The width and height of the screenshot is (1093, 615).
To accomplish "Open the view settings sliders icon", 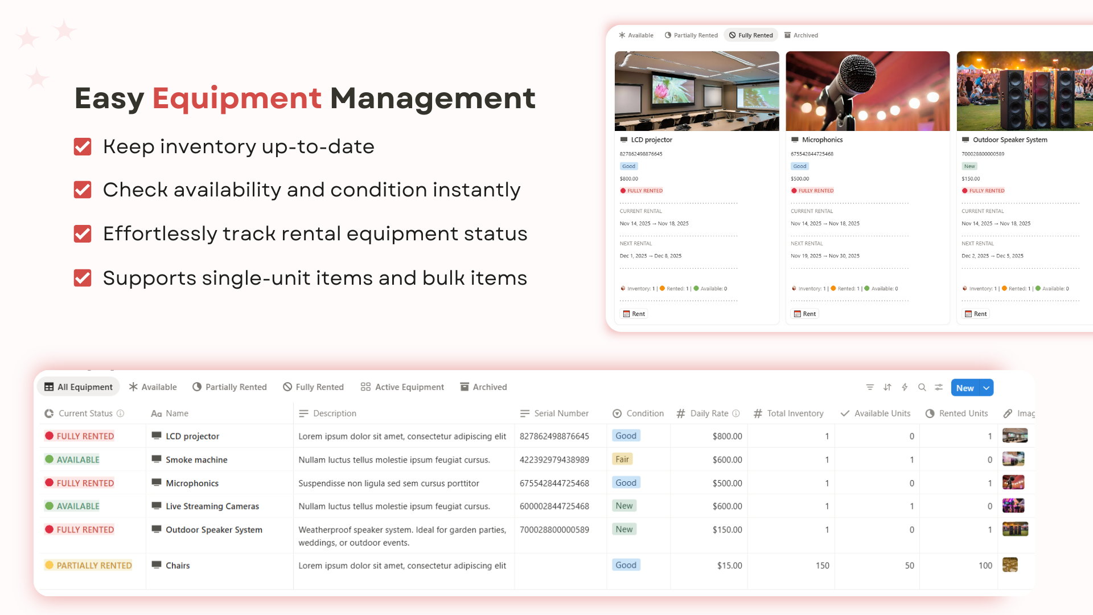I will pyautogui.click(x=939, y=387).
